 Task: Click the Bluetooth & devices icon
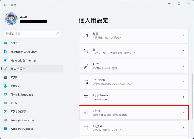click(5, 52)
